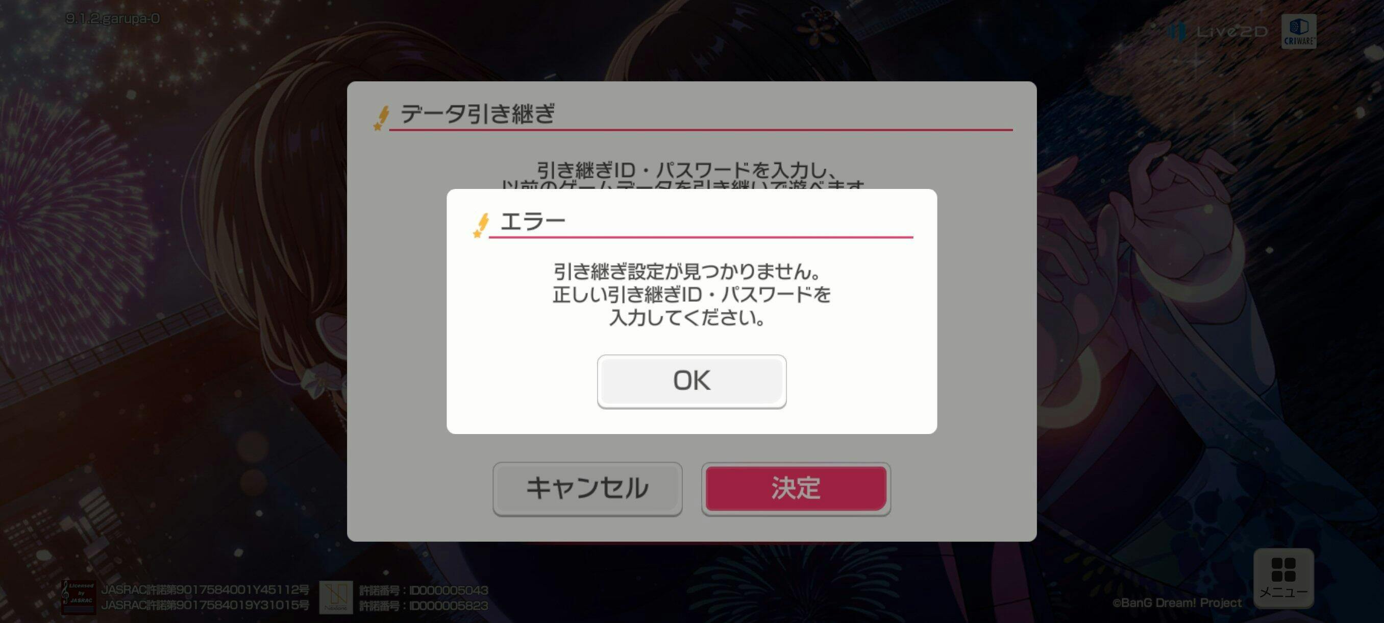Click the CRIWARE logo icon
Viewport: 1384px width, 623px height.
tap(1299, 31)
